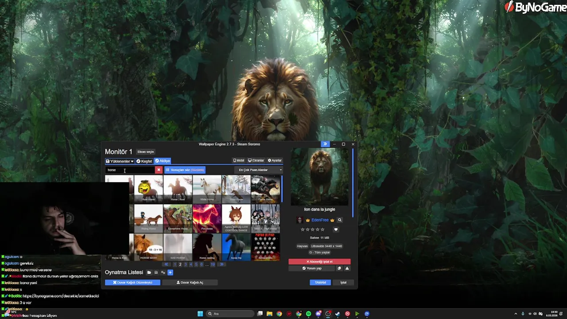Select the HORSE MATH wallpaper thumbnail
Screen dimensions: 567x319
(x=148, y=247)
